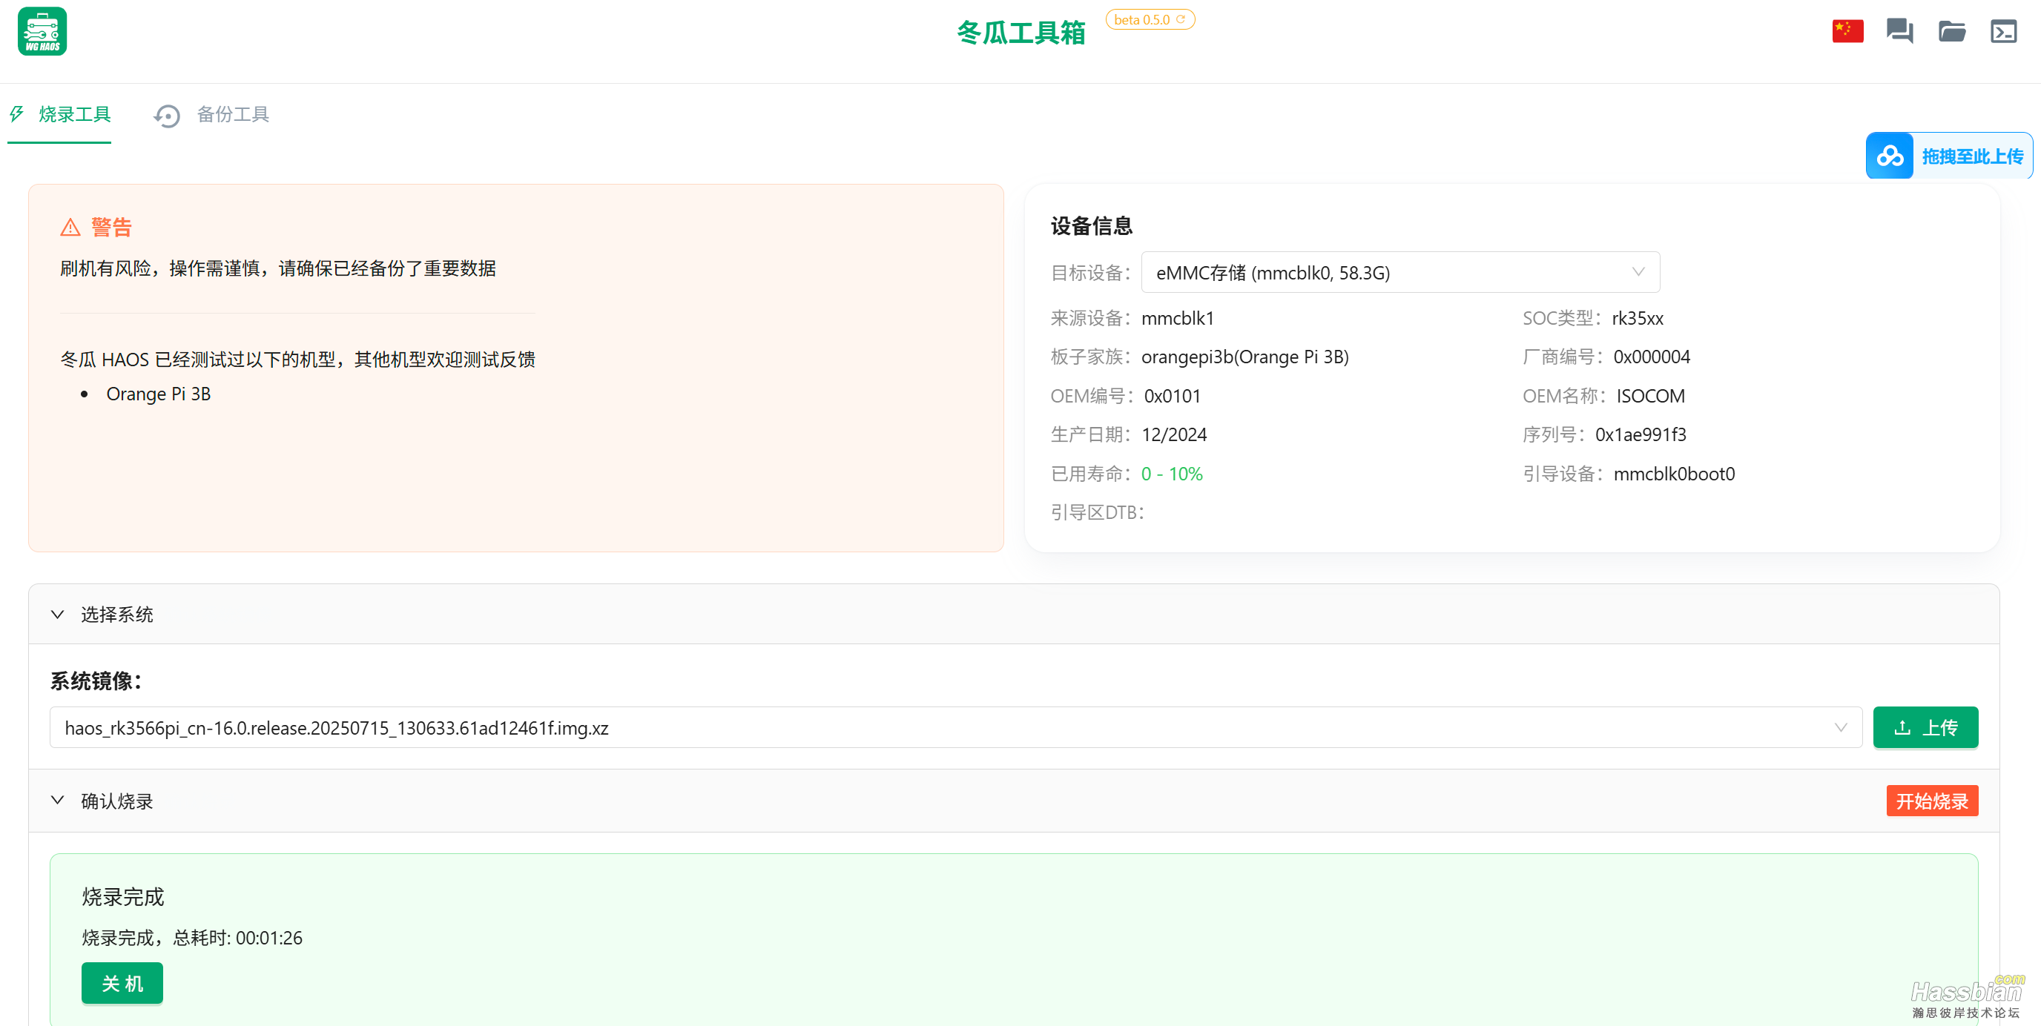Open the terminal console icon
Viewport: 2041px width, 1026px height.
(2003, 31)
